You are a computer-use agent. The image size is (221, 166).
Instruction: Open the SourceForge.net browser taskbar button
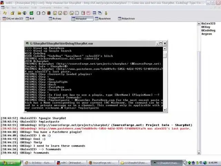click(103, 163)
